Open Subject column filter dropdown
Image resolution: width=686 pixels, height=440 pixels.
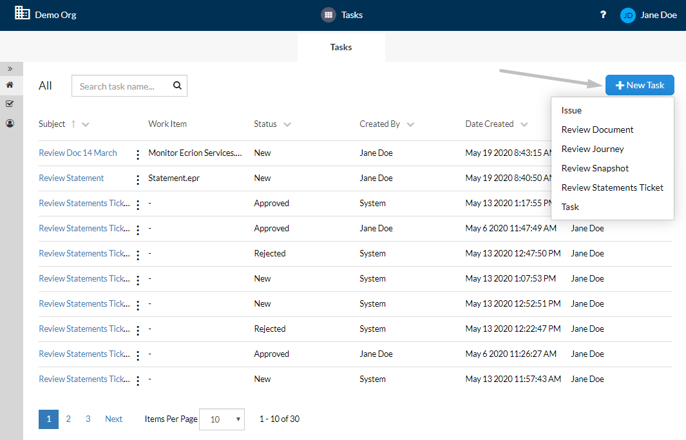[86, 124]
